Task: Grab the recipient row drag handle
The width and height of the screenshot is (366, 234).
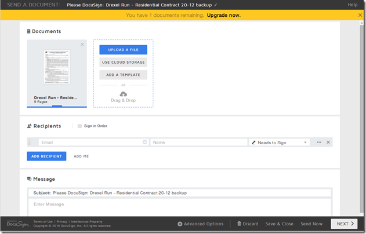Action: point(30,142)
